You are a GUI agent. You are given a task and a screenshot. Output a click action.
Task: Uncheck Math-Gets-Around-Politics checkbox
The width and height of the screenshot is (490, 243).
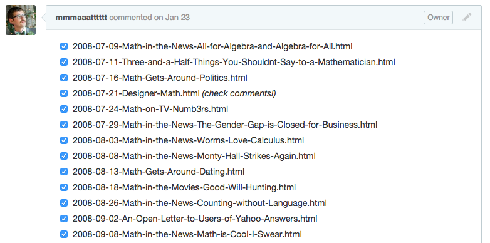(64, 78)
